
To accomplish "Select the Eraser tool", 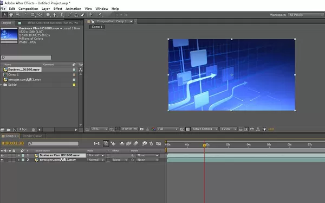I will [x=83, y=15].
